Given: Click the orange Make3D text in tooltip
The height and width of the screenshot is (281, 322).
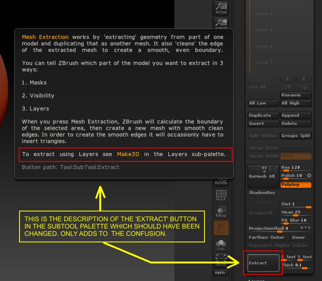Looking at the screenshot, I should tap(128, 154).
